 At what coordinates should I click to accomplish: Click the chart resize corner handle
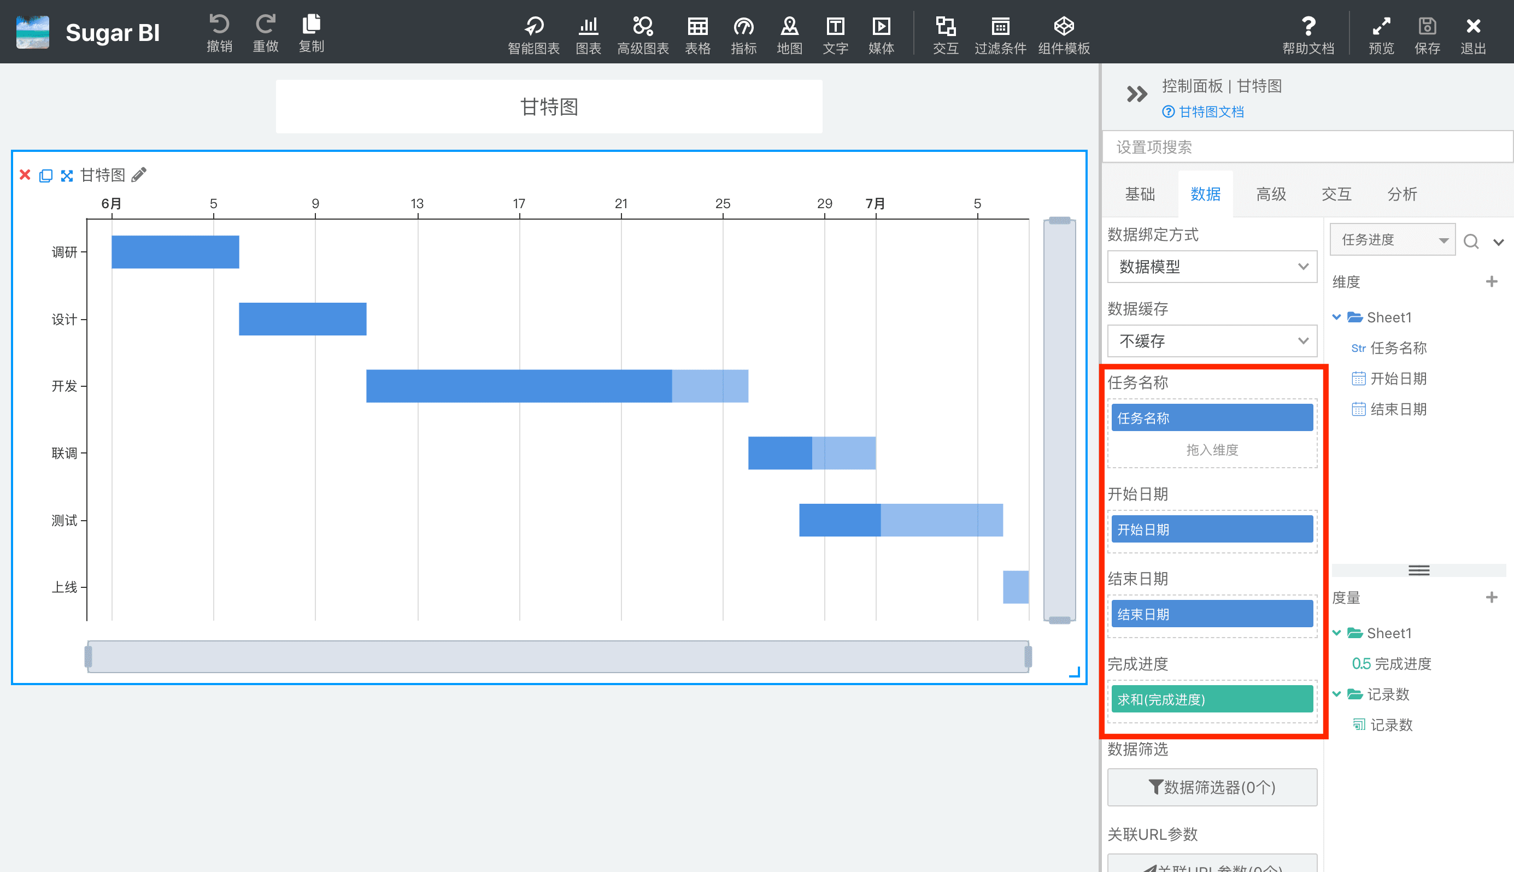pyautogui.click(x=1075, y=672)
